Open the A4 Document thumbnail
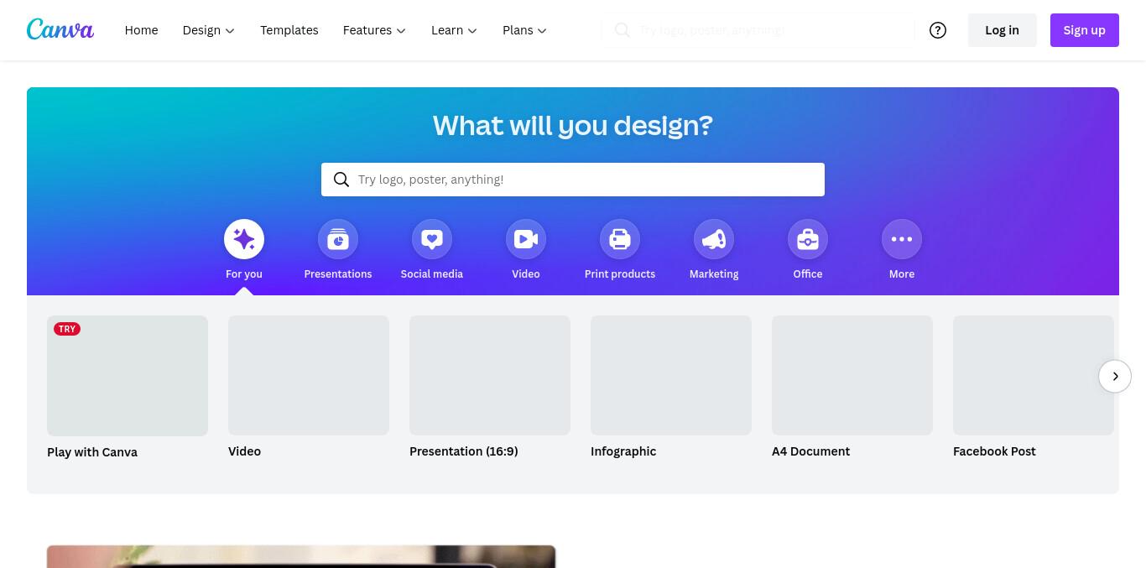This screenshot has height=568, width=1146. (852, 375)
